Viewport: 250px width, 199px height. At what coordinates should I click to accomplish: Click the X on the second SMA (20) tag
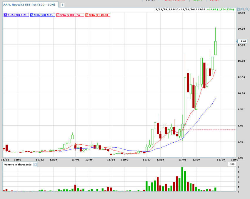32,15
